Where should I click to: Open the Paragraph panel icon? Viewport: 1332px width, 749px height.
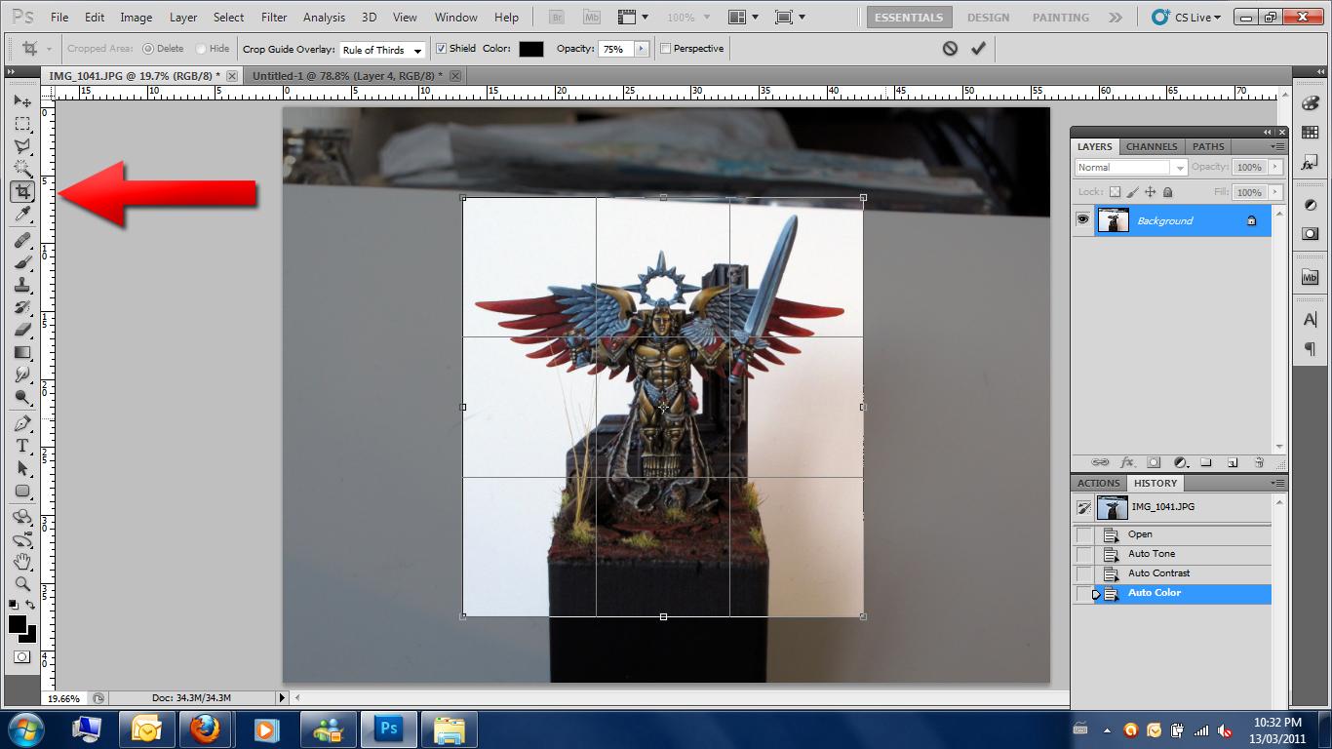click(x=1310, y=349)
